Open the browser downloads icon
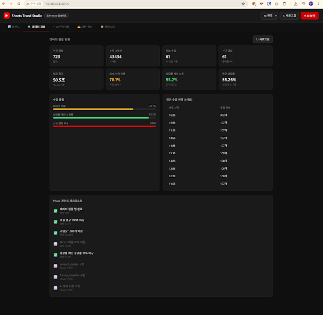This screenshot has height=315, width=323. tap(296, 4)
